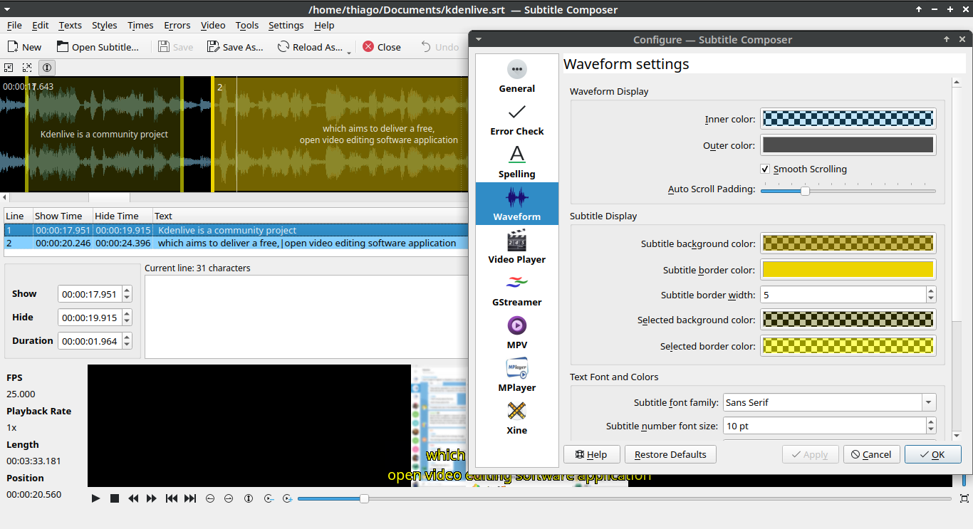Toggle the Smooth Scrolling checkbox
Image resolution: width=973 pixels, height=529 pixels.
[803, 169]
